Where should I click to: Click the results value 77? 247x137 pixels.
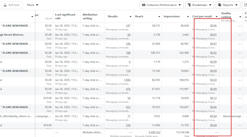click(x=129, y=116)
